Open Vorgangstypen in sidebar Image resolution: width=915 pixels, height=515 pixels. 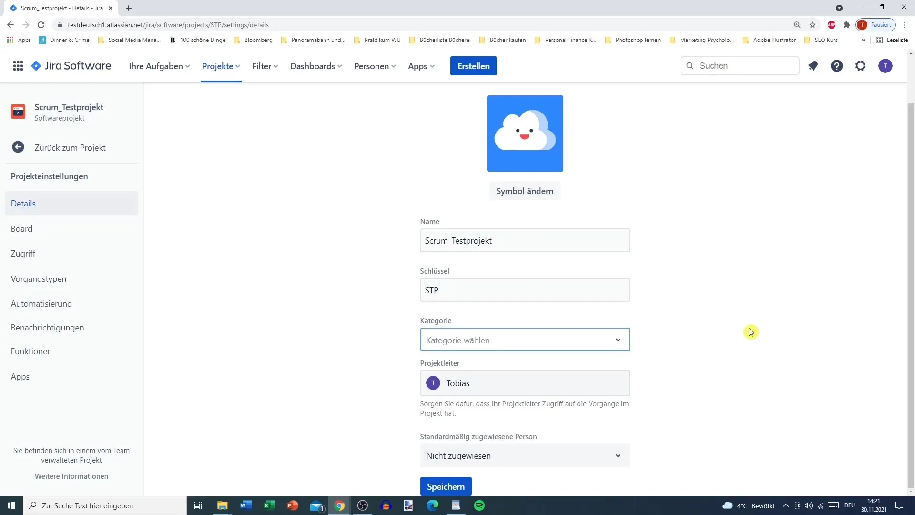[71, 279]
